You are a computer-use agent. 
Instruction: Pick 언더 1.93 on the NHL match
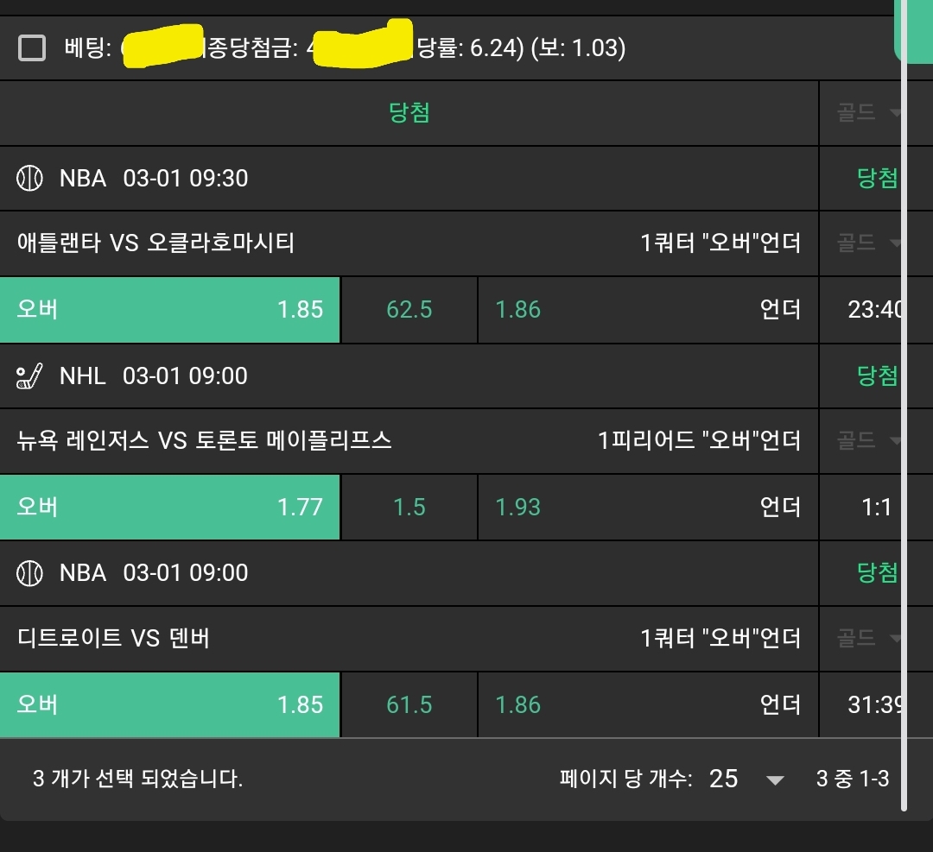tap(648, 507)
